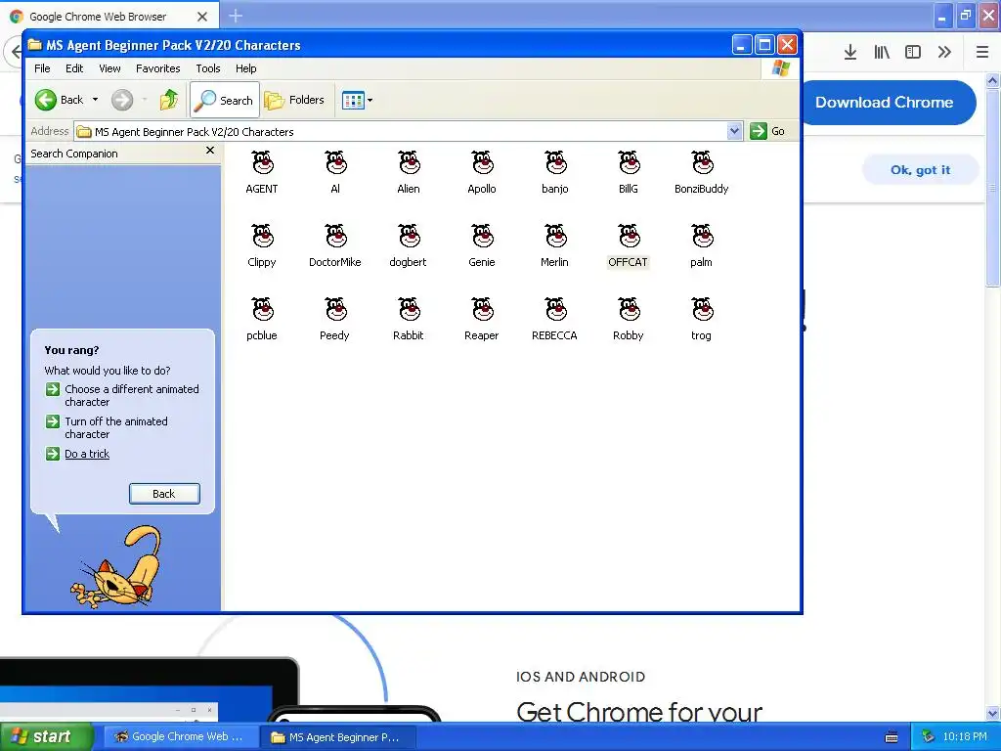This screenshot has width=1001, height=751.
Task: Switch to Google Chrome Web Browser tab
Action: (x=109, y=16)
